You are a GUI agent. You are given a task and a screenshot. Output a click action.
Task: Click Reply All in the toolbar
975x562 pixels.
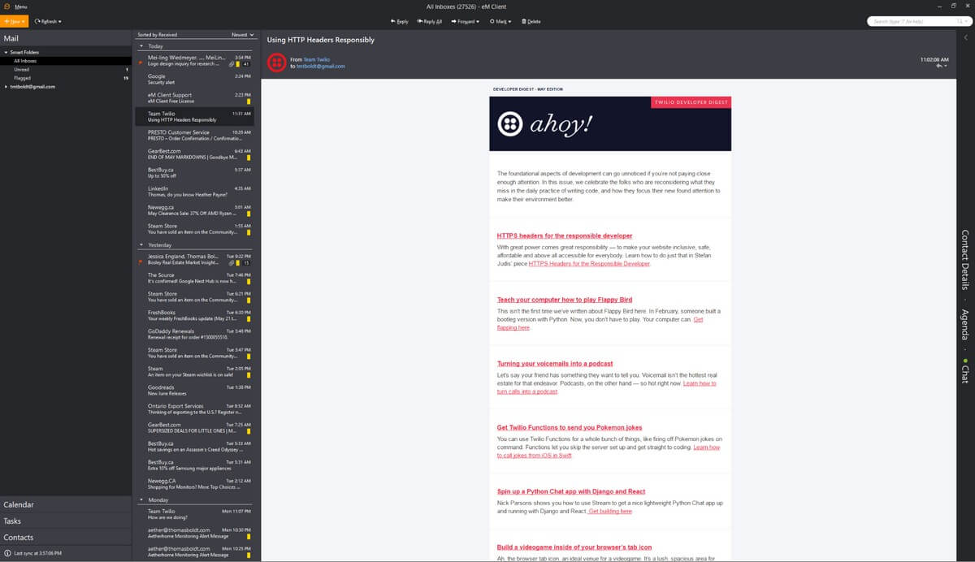[430, 21]
